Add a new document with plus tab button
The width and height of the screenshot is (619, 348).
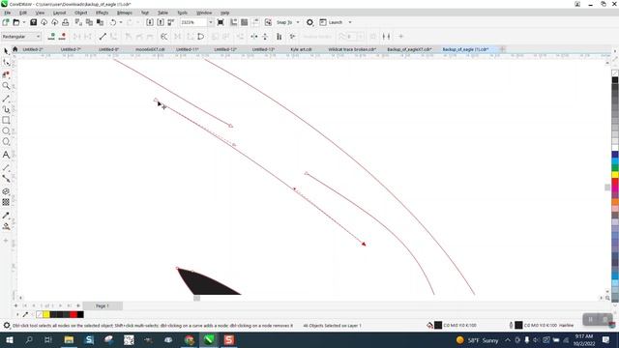point(502,49)
